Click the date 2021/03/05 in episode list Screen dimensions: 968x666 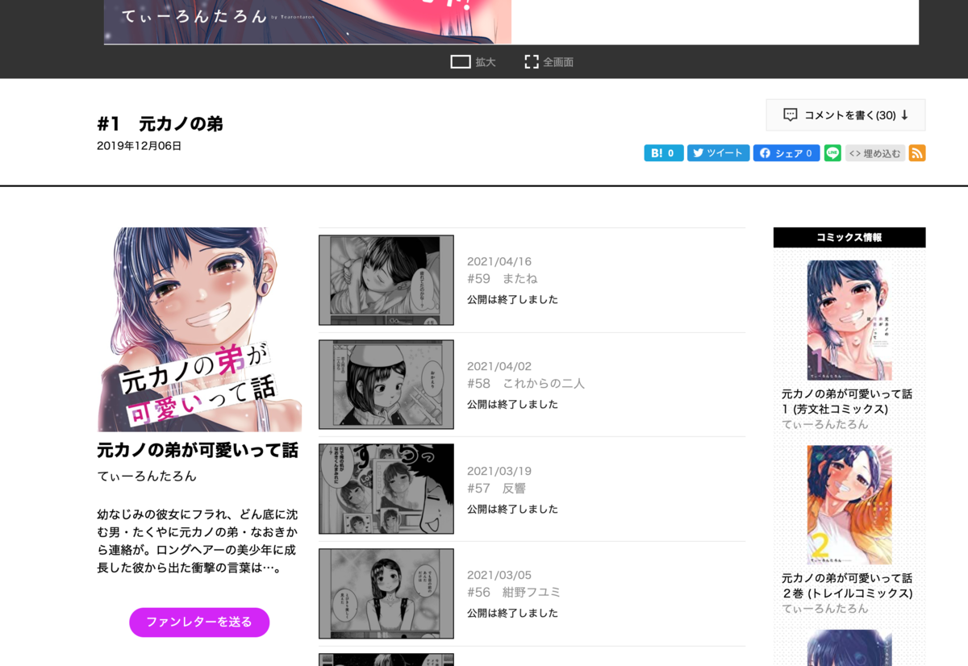tap(499, 575)
